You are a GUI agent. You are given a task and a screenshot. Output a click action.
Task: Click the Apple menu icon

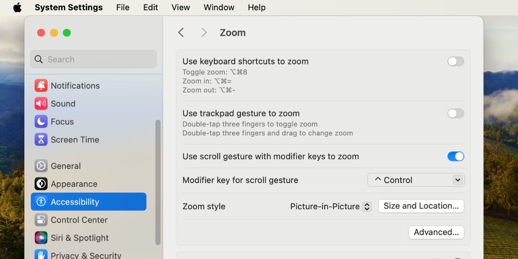point(16,7)
